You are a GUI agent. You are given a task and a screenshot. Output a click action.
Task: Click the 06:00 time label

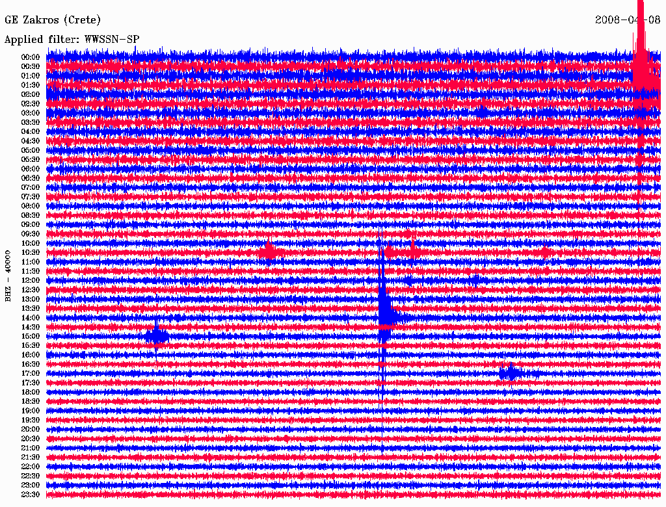[31, 168]
